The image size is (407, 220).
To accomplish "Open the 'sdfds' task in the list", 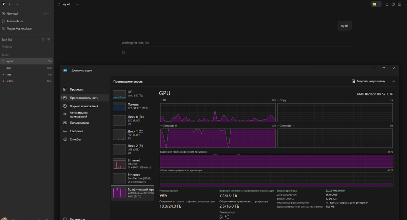I will [26, 81].
